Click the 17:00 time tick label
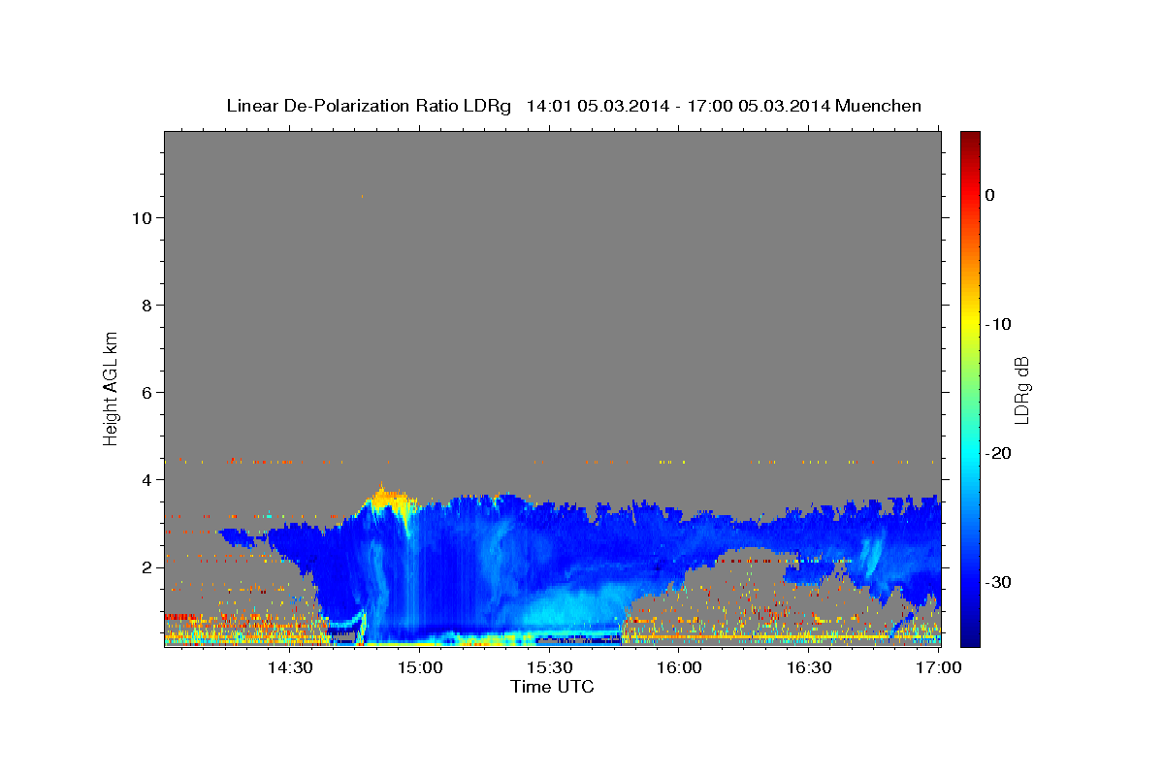Viewport: 1164px width, 776px height. (938, 667)
